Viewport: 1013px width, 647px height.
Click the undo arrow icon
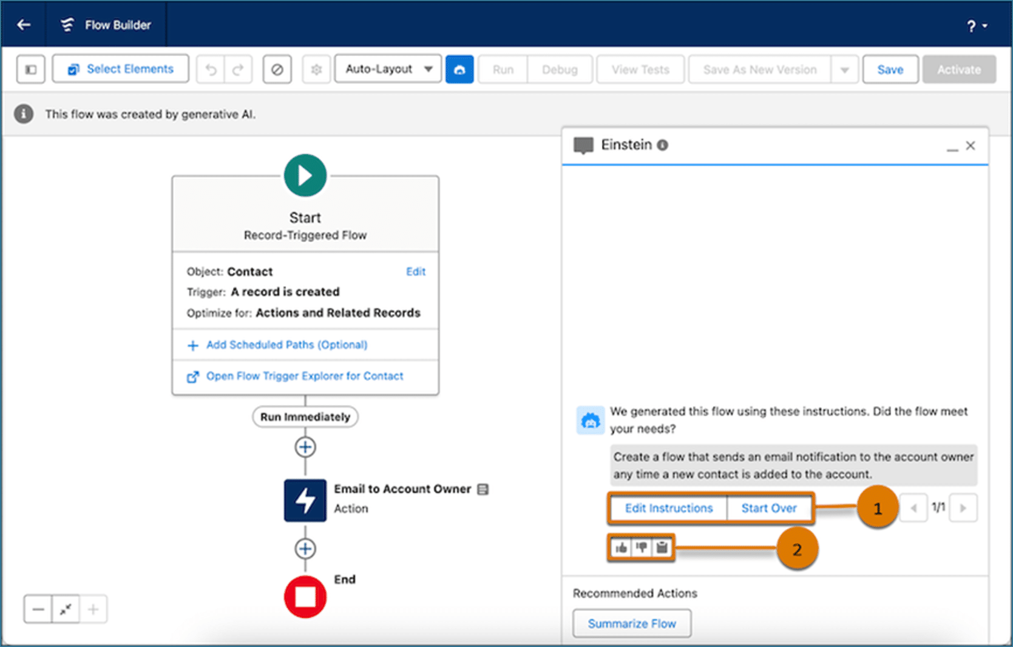[x=211, y=69]
